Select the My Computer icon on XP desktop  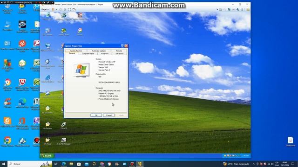point(47,32)
